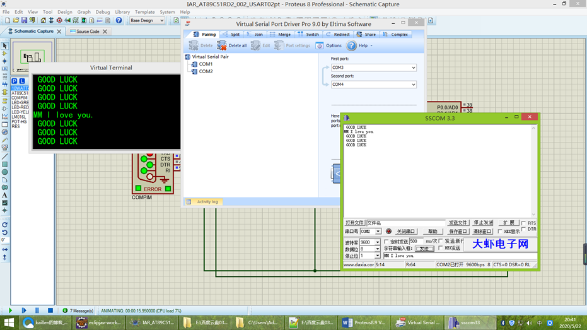Select the Selection Mode arrow tool

pyautogui.click(x=5, y=45)
